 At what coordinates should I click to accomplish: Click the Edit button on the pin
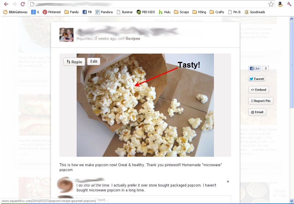coord(94,61)
